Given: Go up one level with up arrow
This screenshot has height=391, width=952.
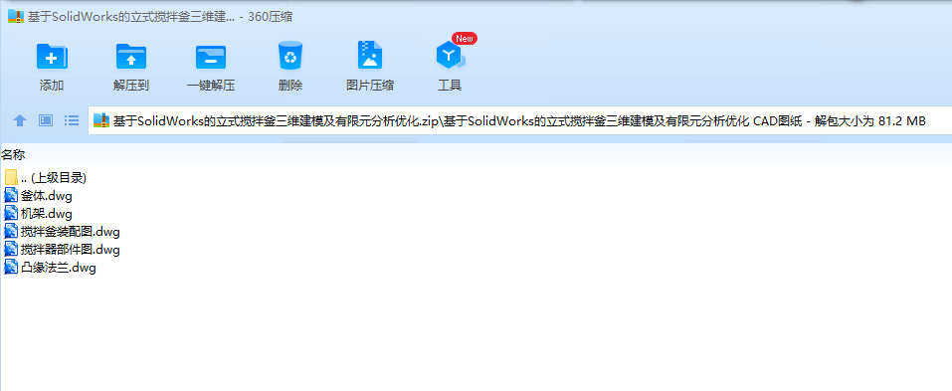Looking at the screenshot, I should pyautogui.click(x=20, y=120).
